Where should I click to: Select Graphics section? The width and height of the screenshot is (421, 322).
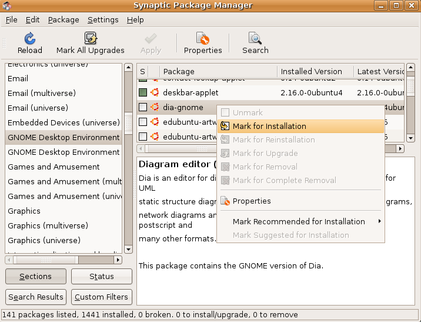click(x=64, y=211)
